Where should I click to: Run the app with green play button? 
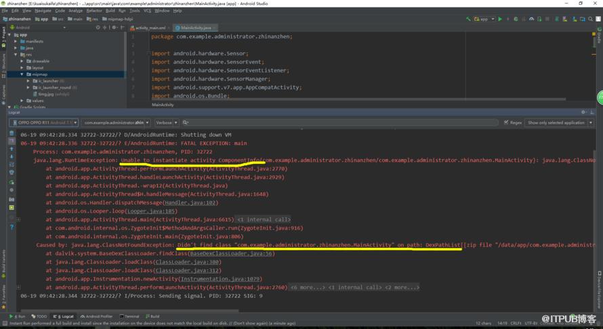[x=500, y=19]
